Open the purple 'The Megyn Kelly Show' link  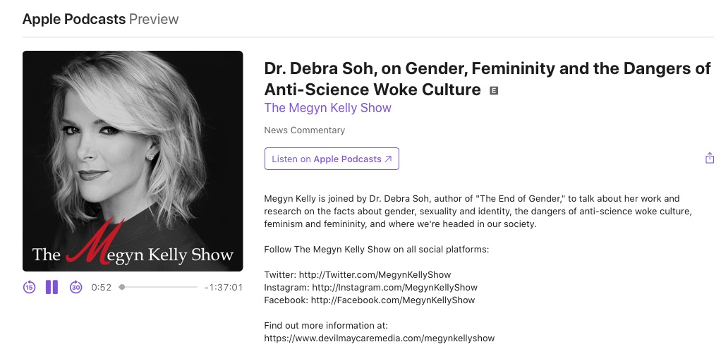point(327,108)
